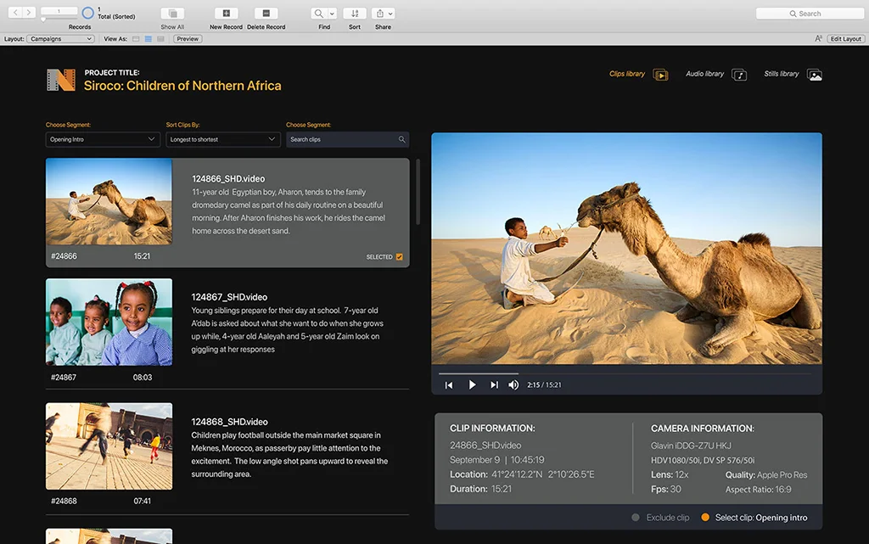Mute the video player volume

[x=513, y=385]
